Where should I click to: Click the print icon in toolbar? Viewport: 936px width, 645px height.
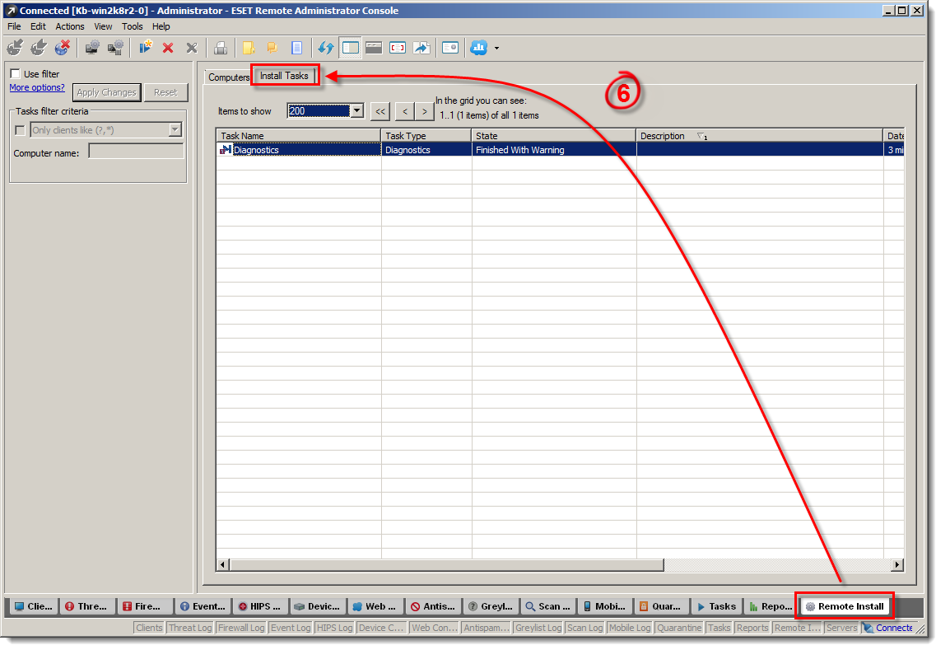(x=221, y=48)
